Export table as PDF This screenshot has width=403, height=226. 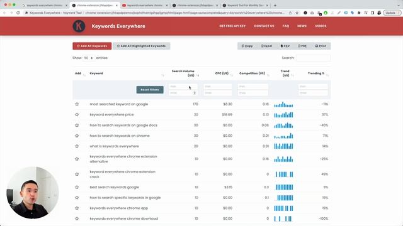302,46
